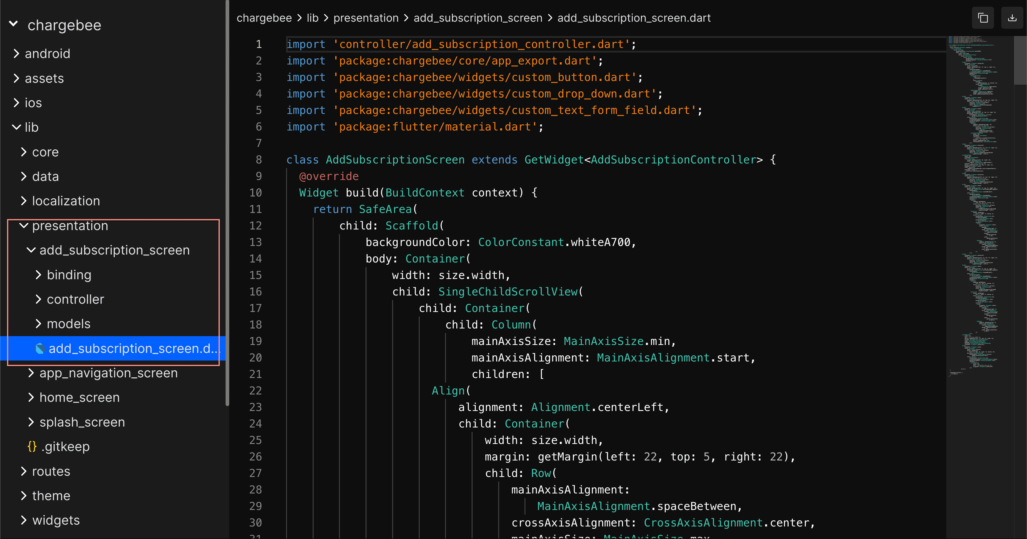The height and width of the screenshot is (539, 1027).
Task: Click the @override annotation
Action: click(329, 176)
